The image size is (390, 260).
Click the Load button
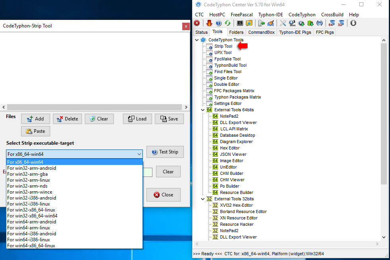tap(137, 119)
